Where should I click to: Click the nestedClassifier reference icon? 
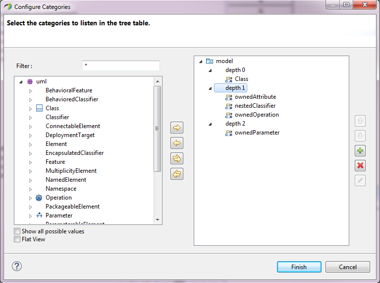(229, 106)
